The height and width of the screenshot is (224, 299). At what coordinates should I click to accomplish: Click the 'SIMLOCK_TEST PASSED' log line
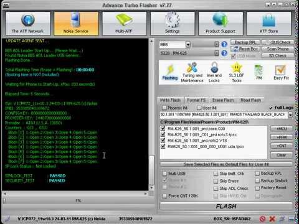[x=36, y=176]
